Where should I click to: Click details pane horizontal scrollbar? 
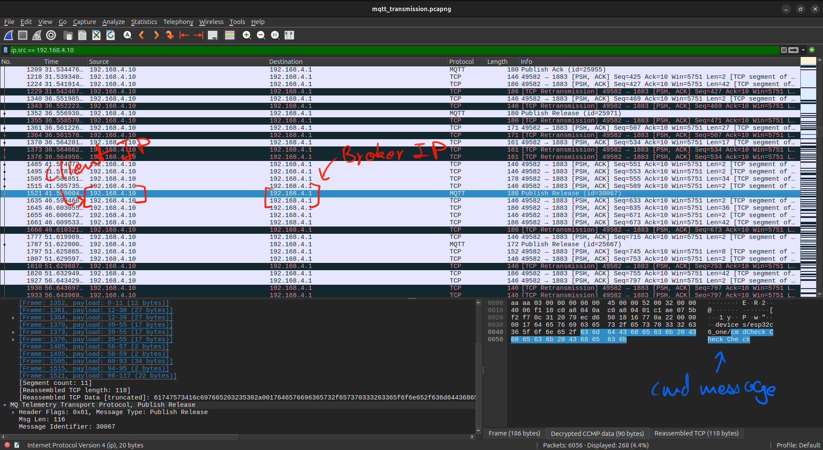coord(238,437)
